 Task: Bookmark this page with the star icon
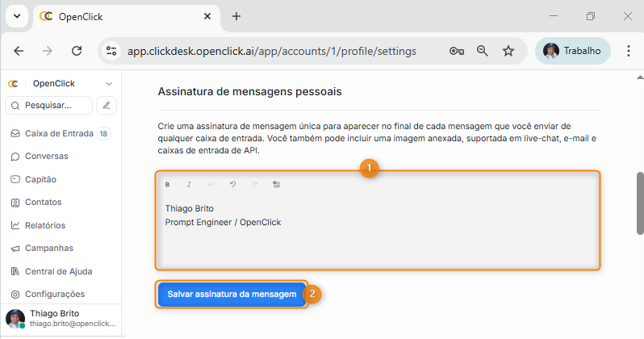(508, 51)
